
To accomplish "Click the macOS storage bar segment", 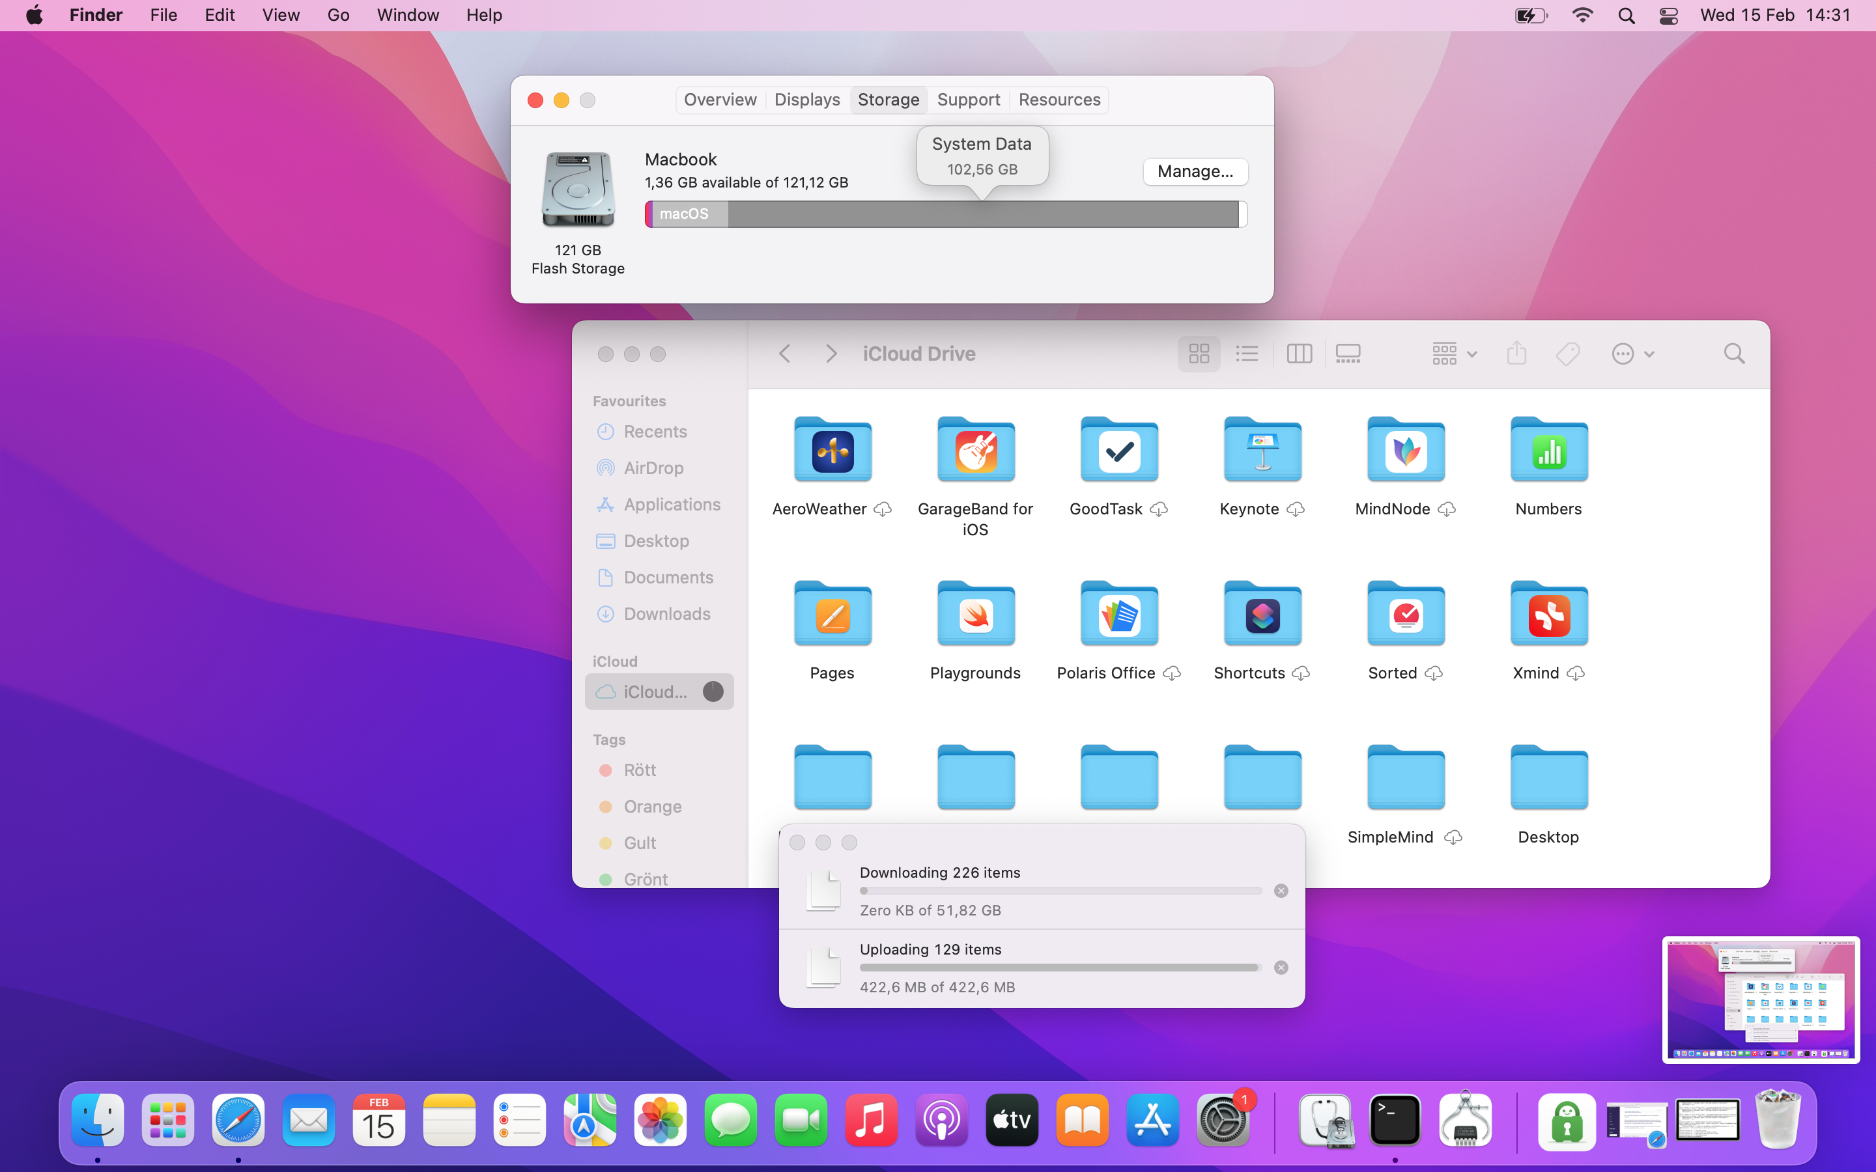I will point(689,214).
